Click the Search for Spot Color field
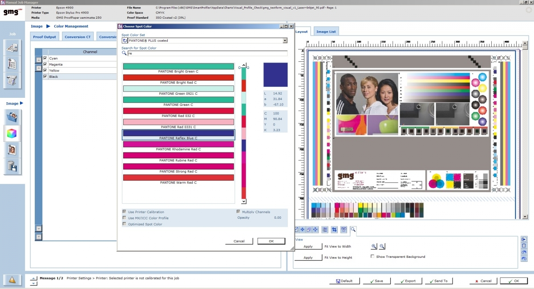 click(207, 53)
